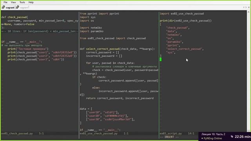
Task: Click the tag icon beside the timer
Action: point(232,137)
